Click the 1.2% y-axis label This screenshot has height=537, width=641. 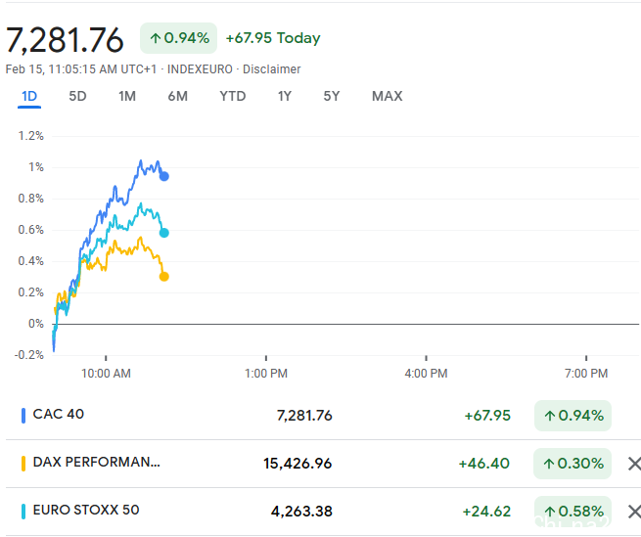point(31,136)
